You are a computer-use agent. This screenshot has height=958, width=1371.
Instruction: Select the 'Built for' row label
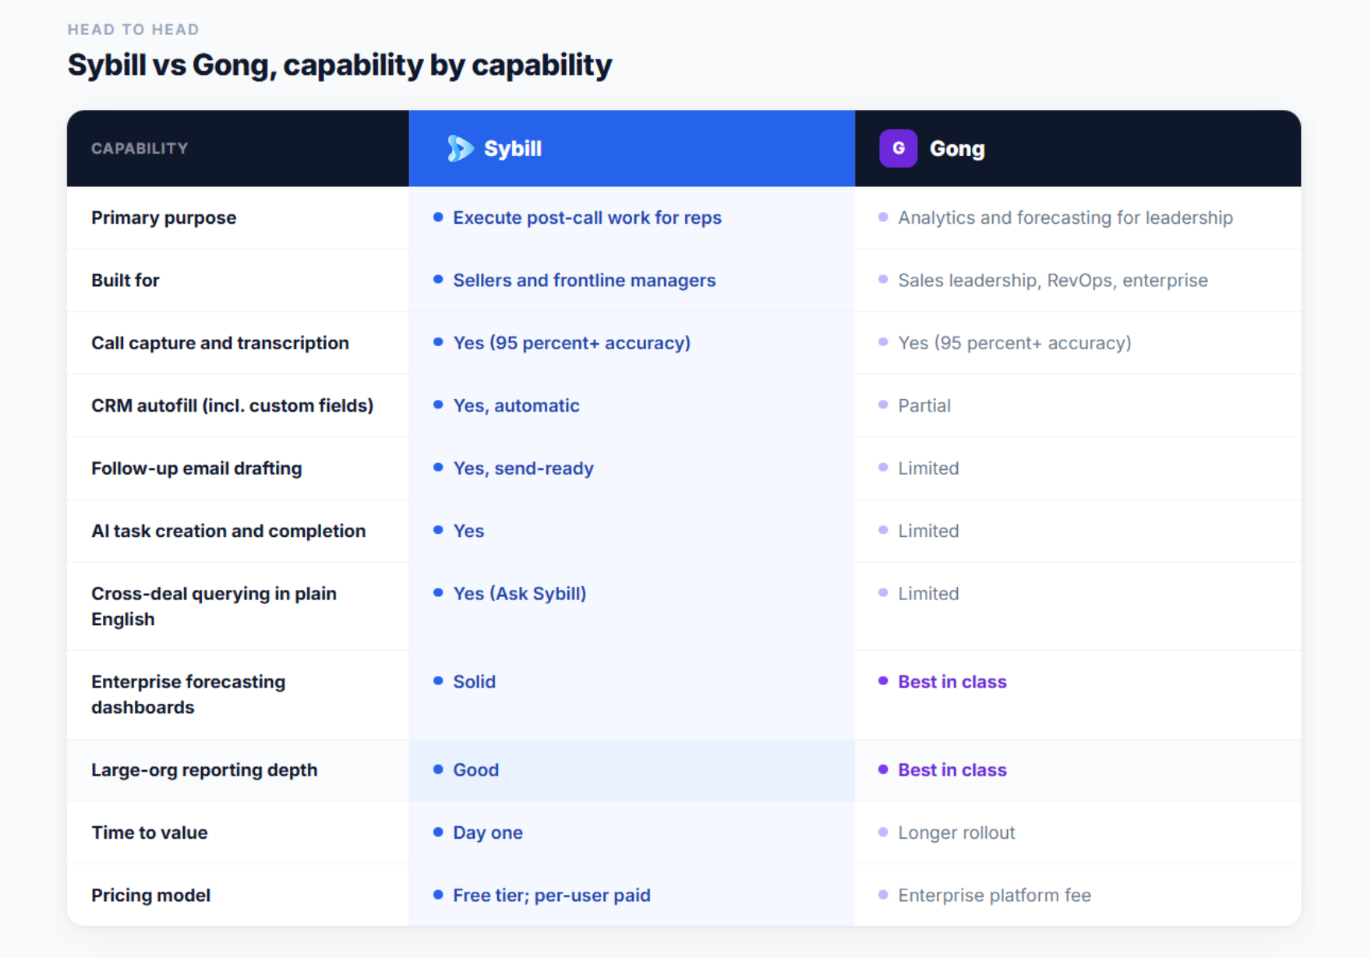pos(125,280)
